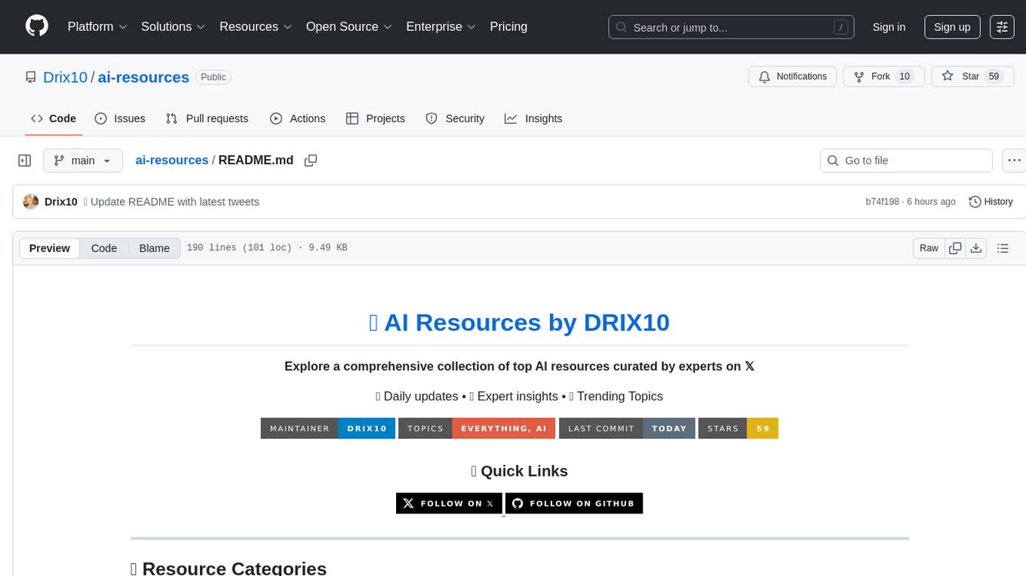Screen dimensions: 1026x576
Task: Open the Pricing page
Action: 508,26
